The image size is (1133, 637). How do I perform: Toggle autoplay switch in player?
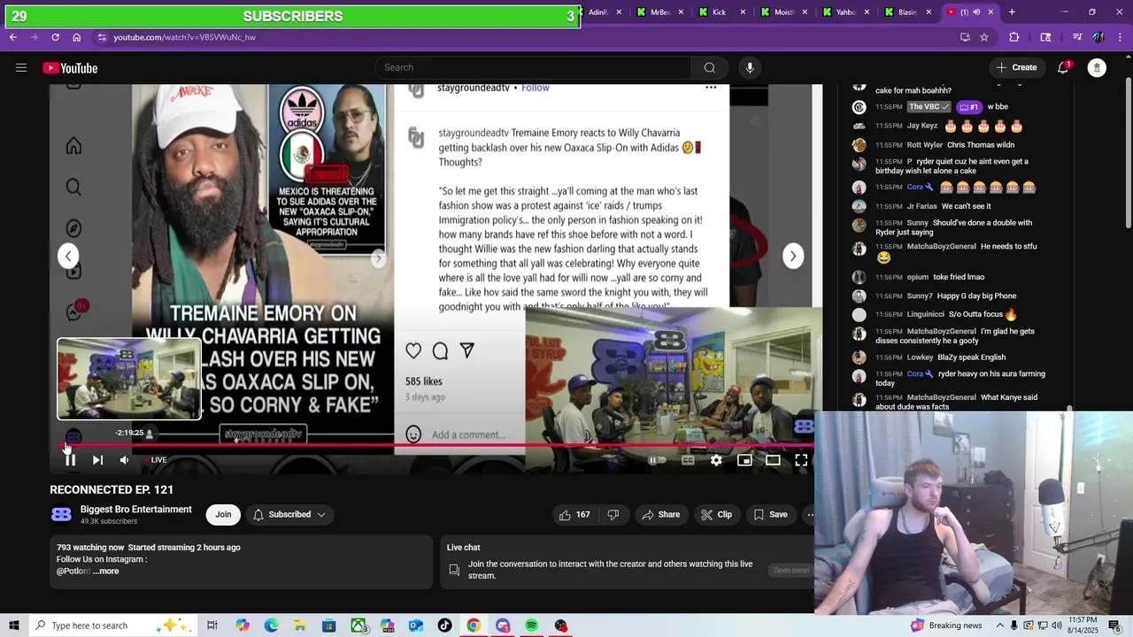[656, 460]
